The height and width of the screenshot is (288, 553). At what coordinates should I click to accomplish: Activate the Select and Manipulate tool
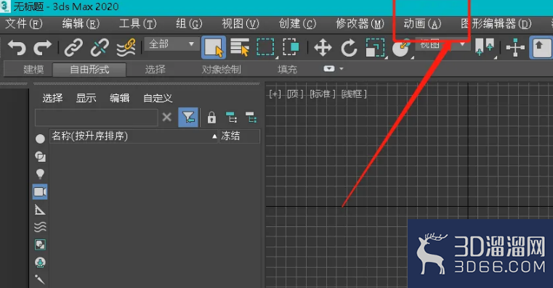[x=515, y=48]
